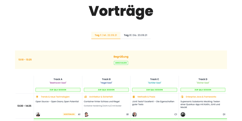Screen dimensions: 242x121
Task: Click the lightbulb icon for Trends & neue Technologien
Action: pyautogui.click(x=37, y=97)
